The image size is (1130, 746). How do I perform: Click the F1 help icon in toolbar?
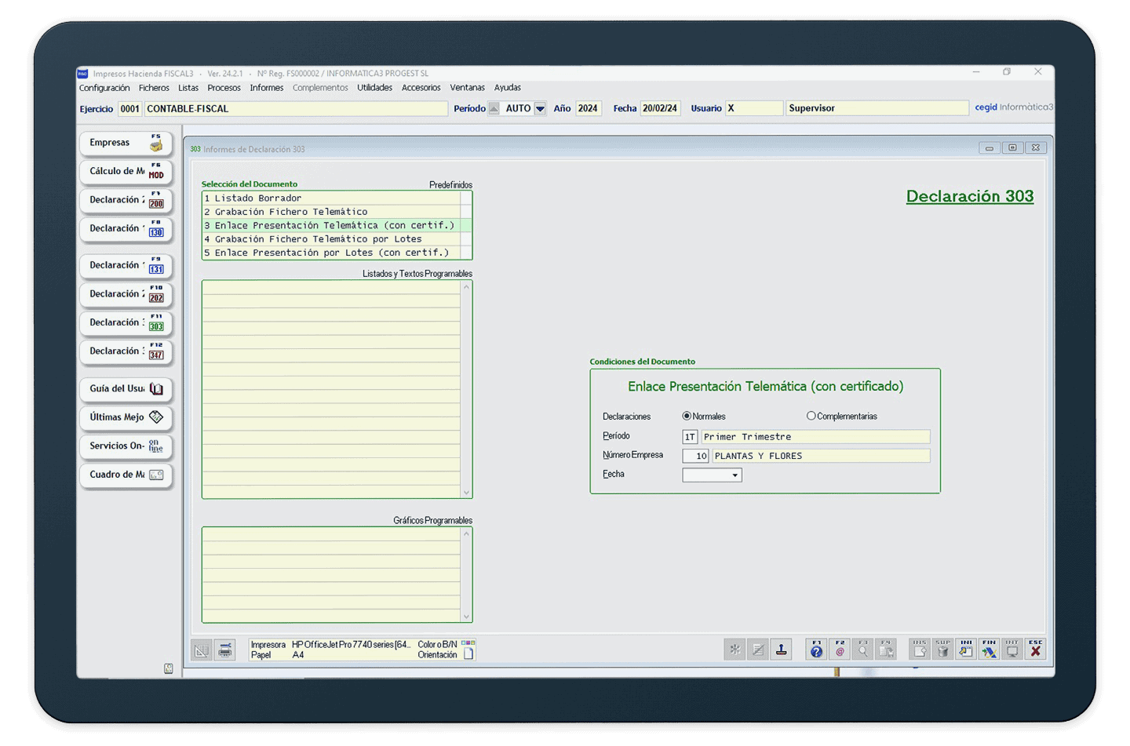point(816,650)
